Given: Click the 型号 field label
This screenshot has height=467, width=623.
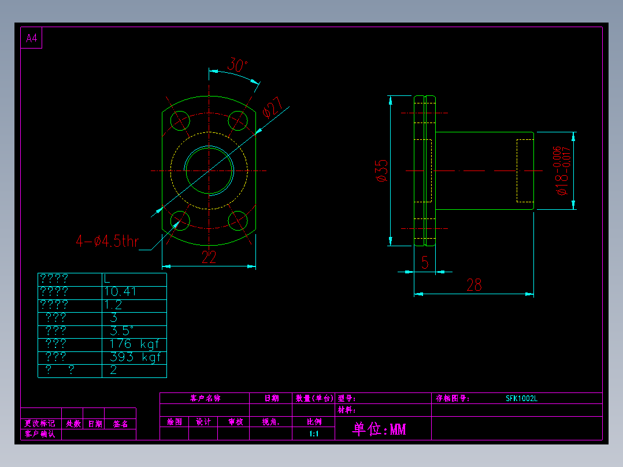Looking at the screenshot, I should pos(347,398).
